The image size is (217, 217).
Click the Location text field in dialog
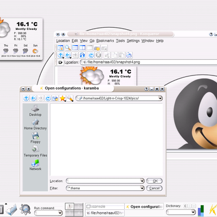coord(103,181)
